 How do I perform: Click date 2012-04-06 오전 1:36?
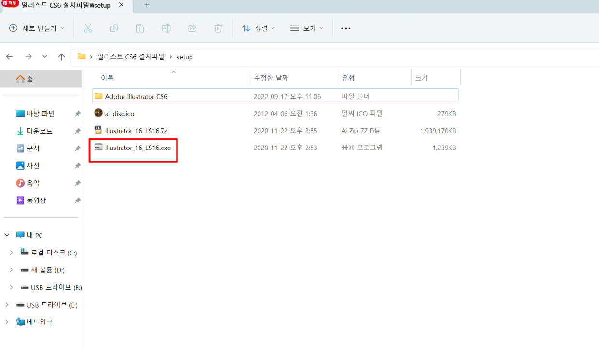[x=286, y=114]
